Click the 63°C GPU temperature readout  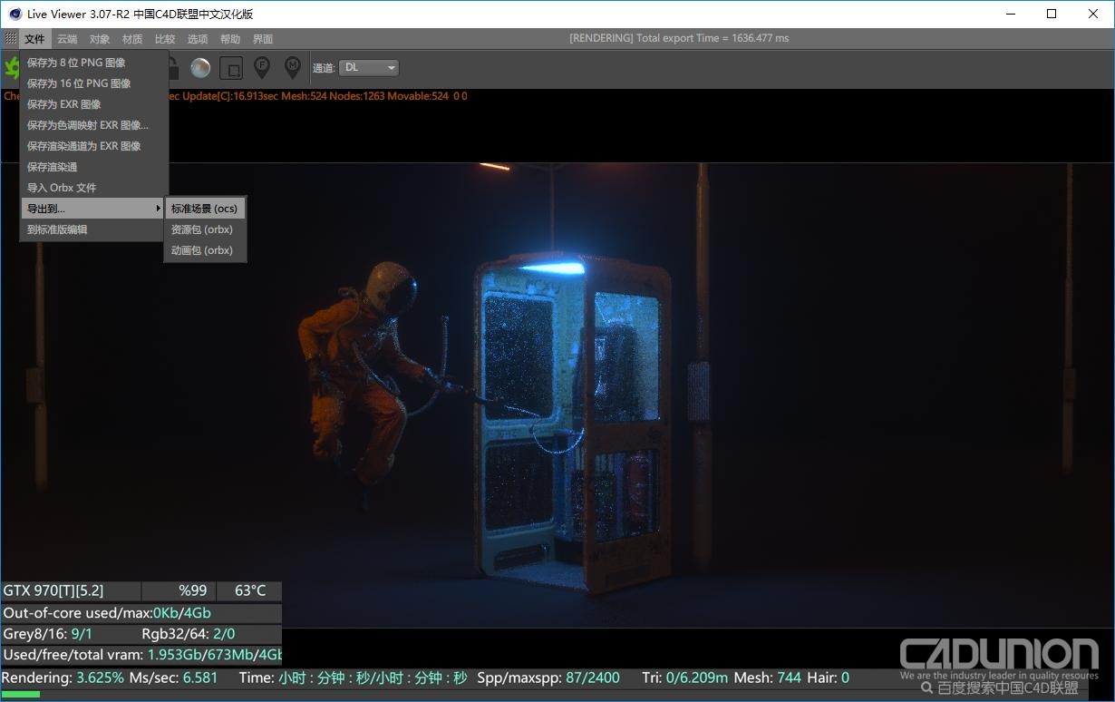(251, 590)
